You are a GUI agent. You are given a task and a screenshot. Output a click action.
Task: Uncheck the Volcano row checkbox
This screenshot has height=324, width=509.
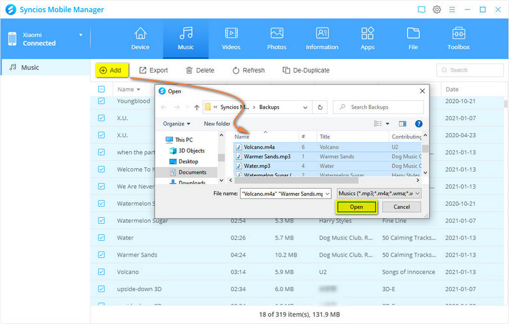[101, 272]
